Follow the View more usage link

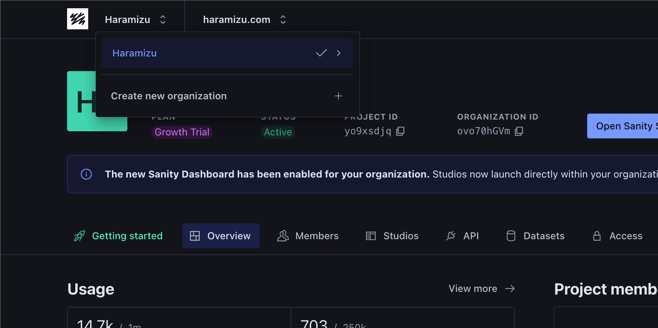[x=473, y=289]
